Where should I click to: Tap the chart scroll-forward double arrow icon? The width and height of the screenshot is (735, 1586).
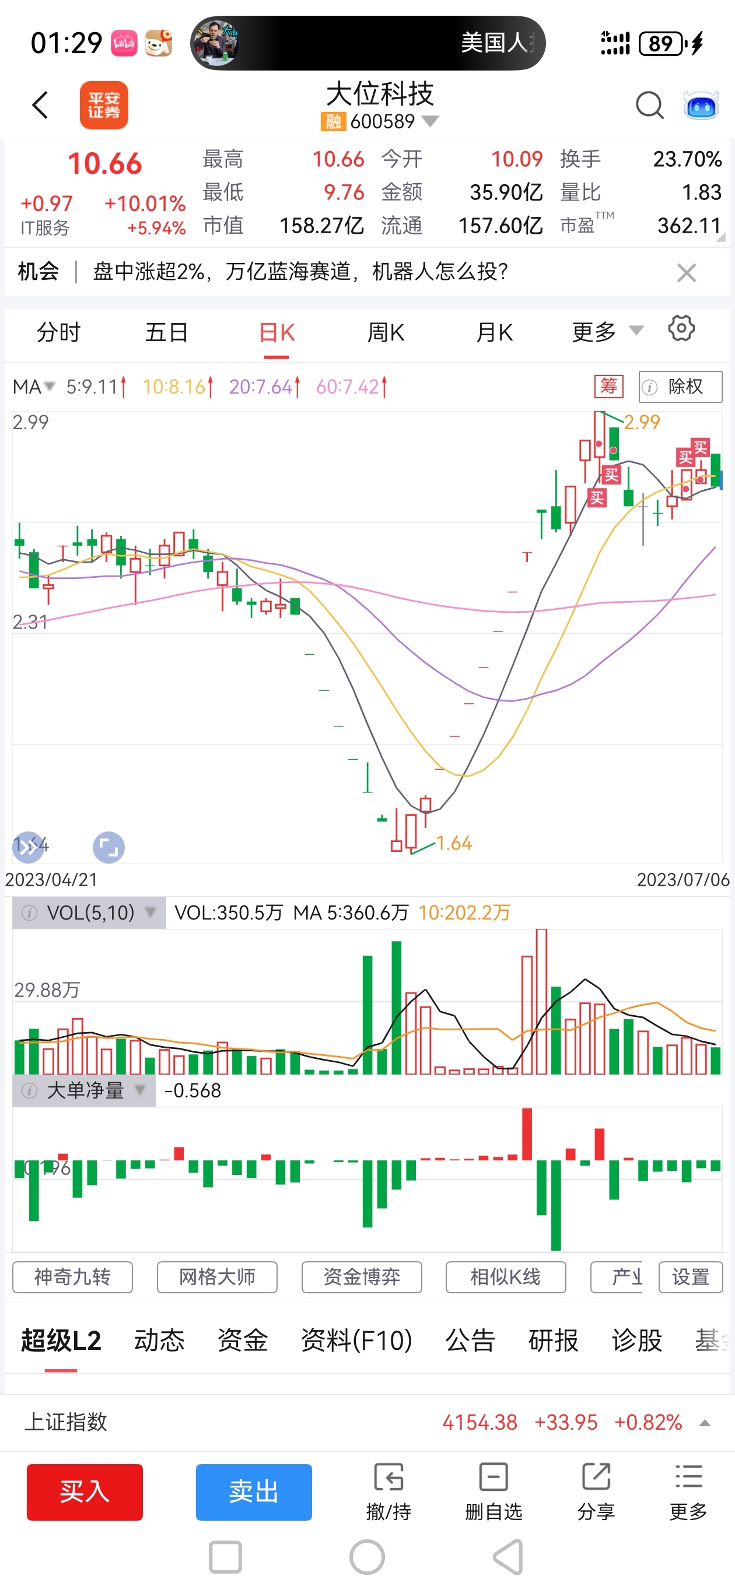click(28, 847)
